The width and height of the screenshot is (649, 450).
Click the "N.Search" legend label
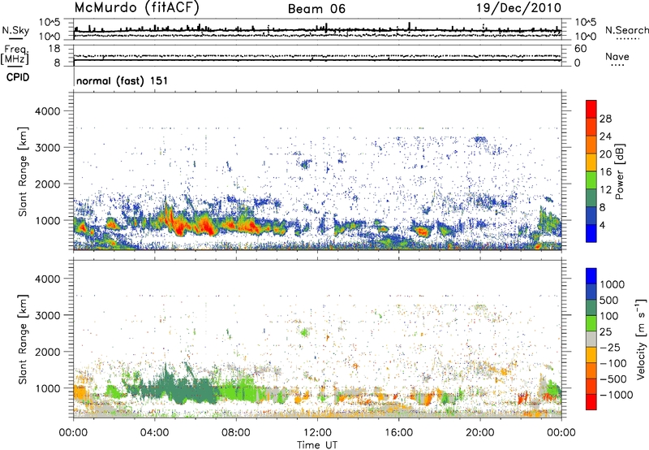pyautogui.click(x=626, y=30)
